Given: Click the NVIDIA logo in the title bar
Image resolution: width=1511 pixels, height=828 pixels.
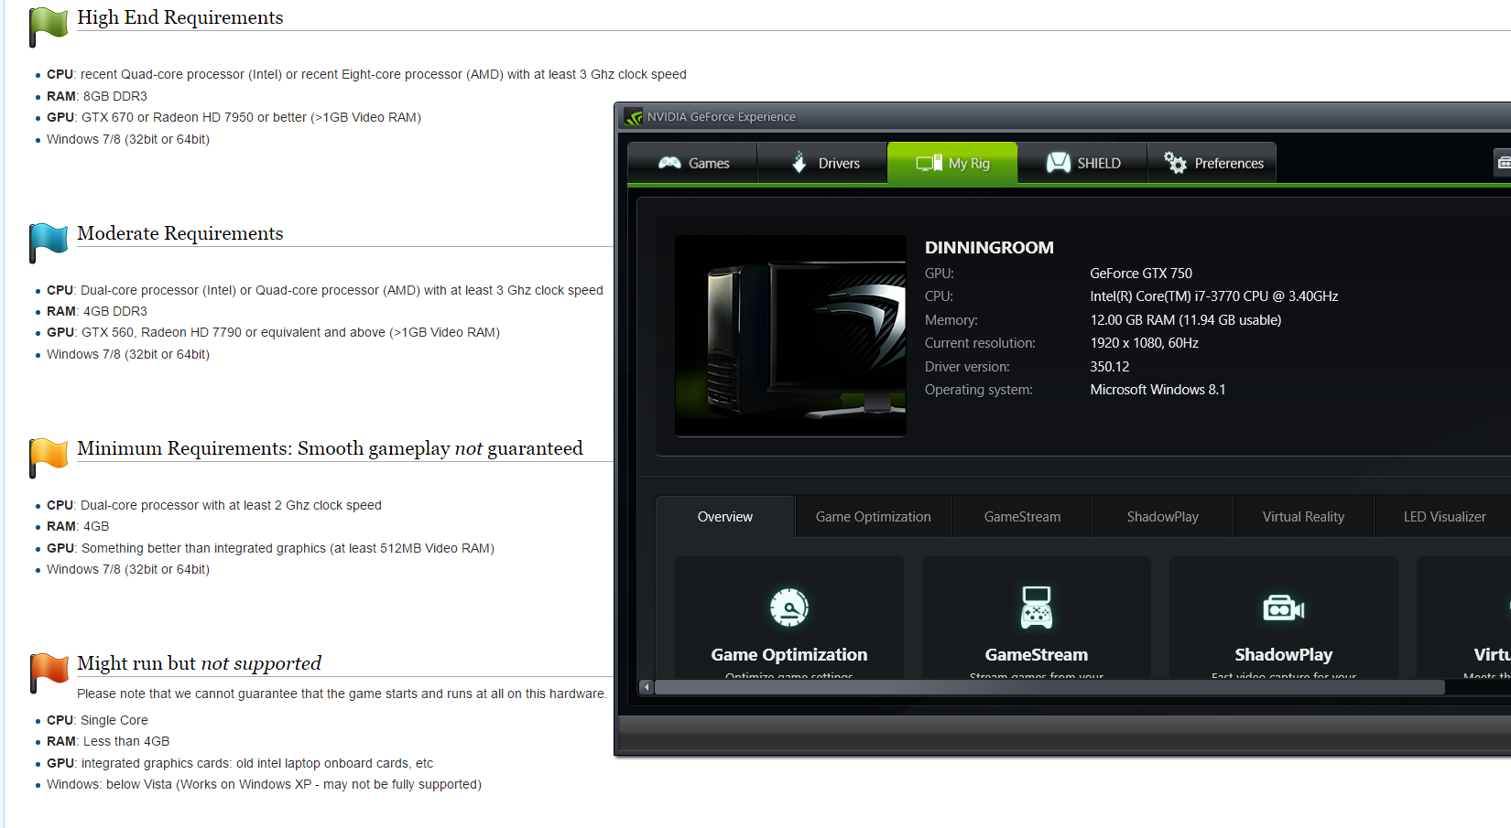Looking at the screenshot, I should coord(634,117).
